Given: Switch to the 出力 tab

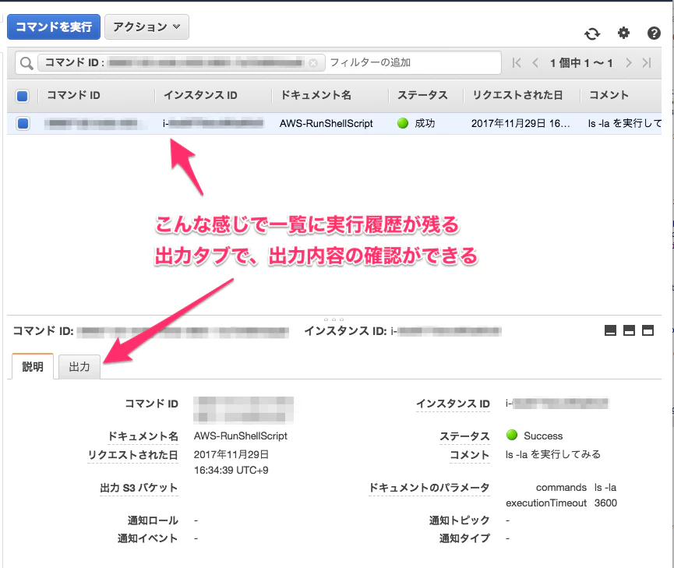Looking at the screenshot, I should [x=79, y=367].
